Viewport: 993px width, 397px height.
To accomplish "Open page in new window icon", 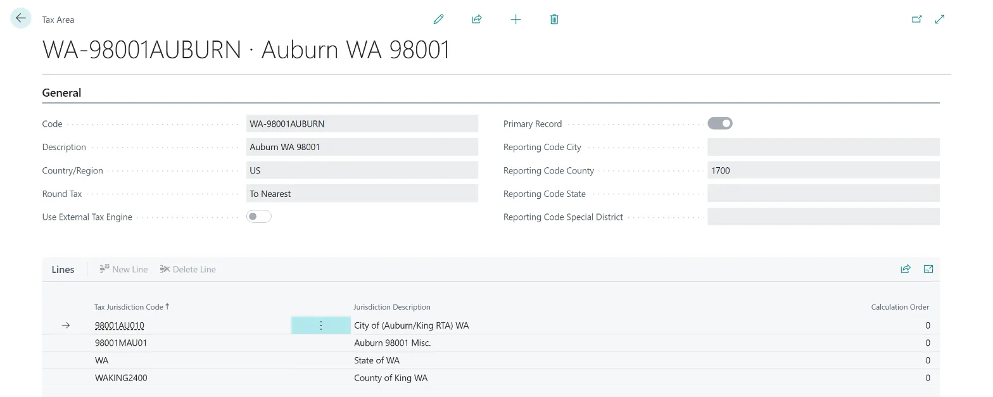I will (x=916, y=20).
